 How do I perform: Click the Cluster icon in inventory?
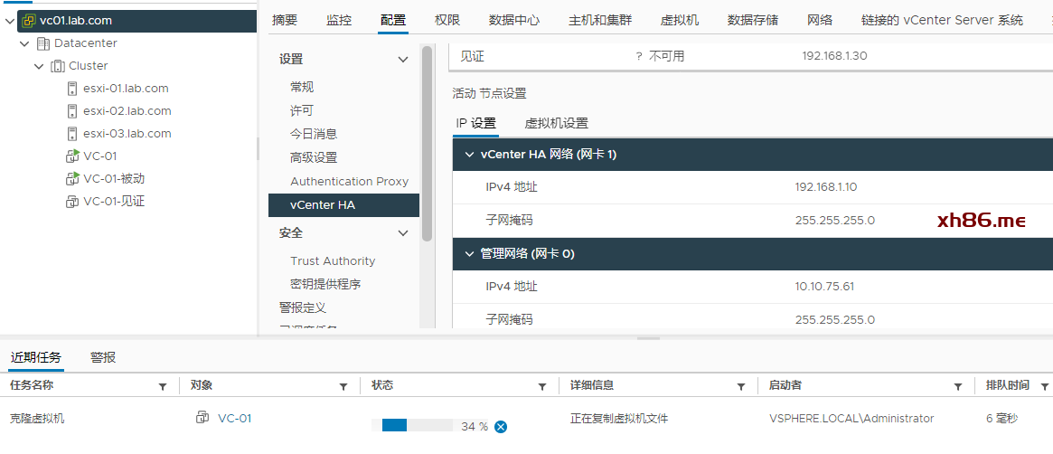[58, 66]
